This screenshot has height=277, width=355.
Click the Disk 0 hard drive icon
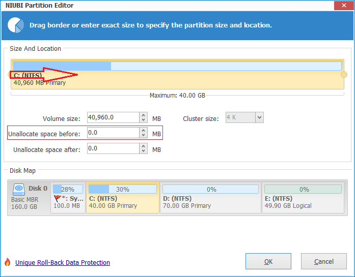(19, 189)
